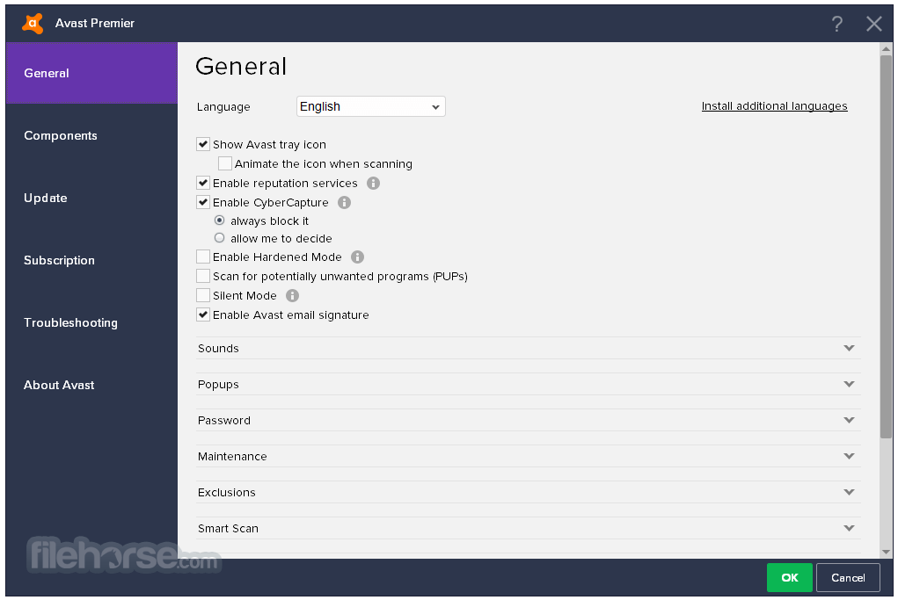Click info icon next to Enable reputation services
Screen dimensions: 898x600
coord(374,183)
